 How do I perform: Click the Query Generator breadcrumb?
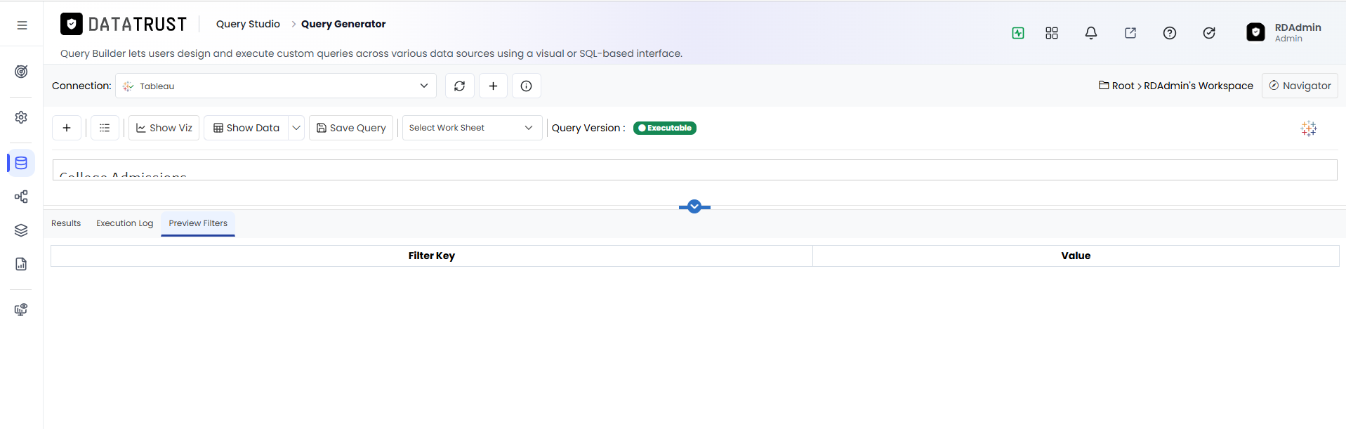coord(343,24)
